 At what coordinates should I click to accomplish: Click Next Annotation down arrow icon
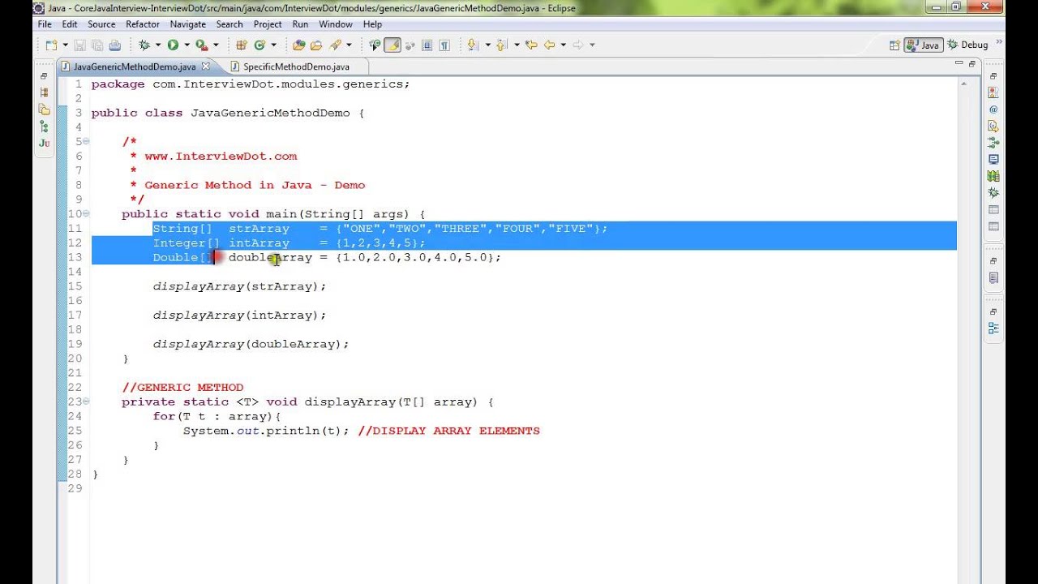(473, 45)
